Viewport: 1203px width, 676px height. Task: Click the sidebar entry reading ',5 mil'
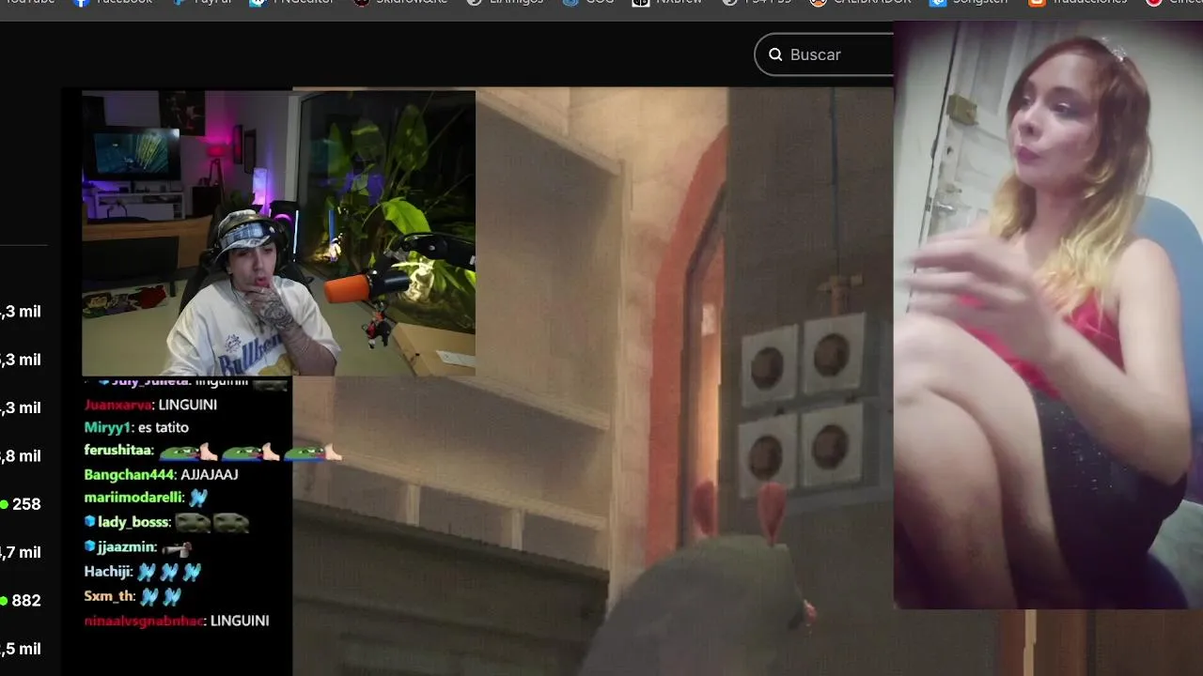pos(21,649)
